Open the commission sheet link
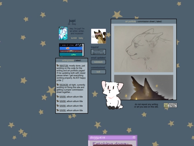The height and width of the screenshot is (146, 194). tap(146, 22)
